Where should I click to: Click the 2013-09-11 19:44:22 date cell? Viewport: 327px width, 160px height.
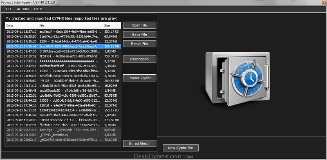coord(22,100)
